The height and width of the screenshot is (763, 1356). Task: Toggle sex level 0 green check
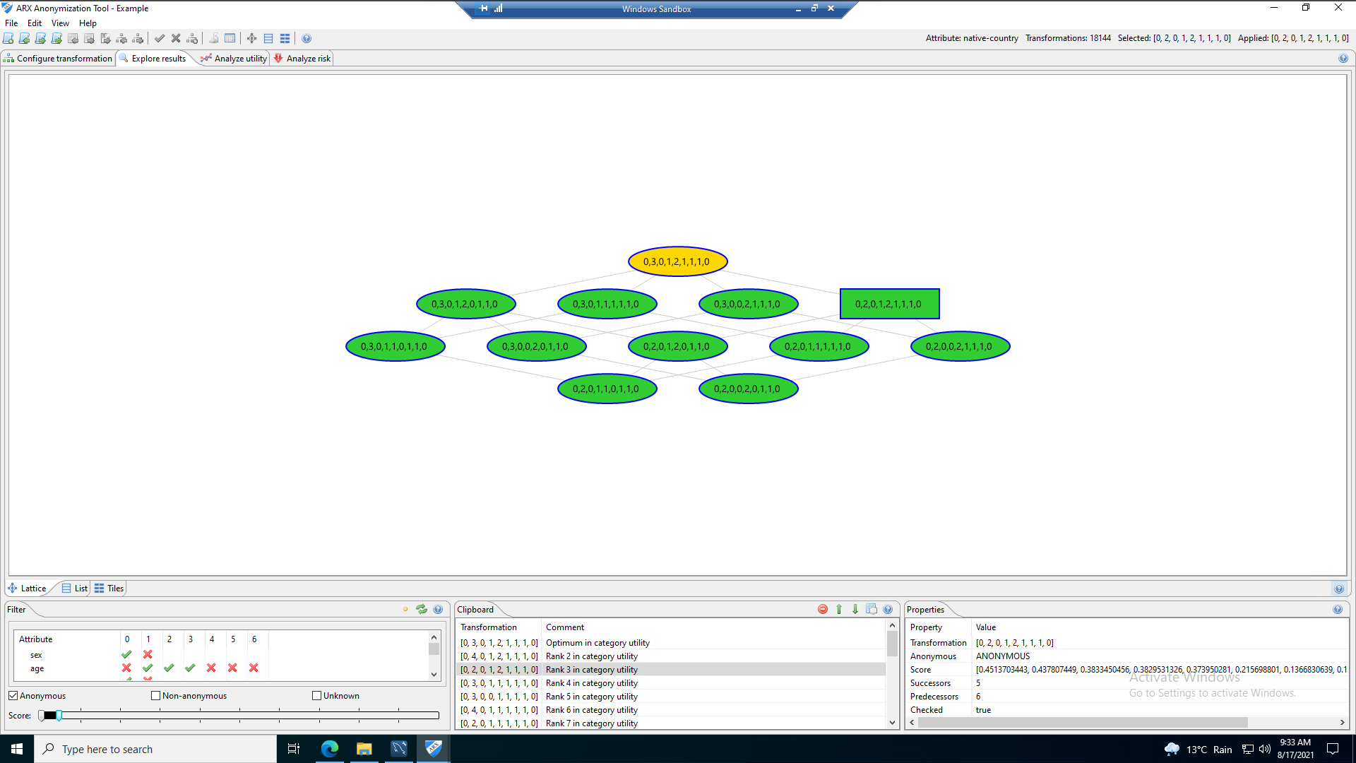coord(126,654)
